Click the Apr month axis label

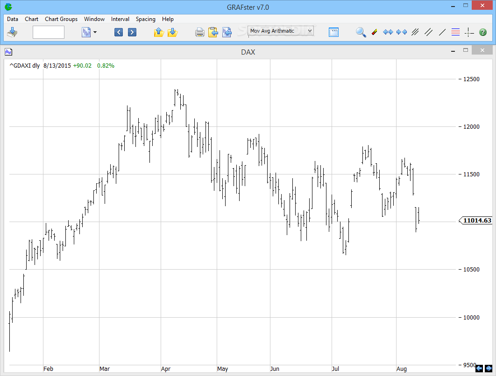(166, 369)
